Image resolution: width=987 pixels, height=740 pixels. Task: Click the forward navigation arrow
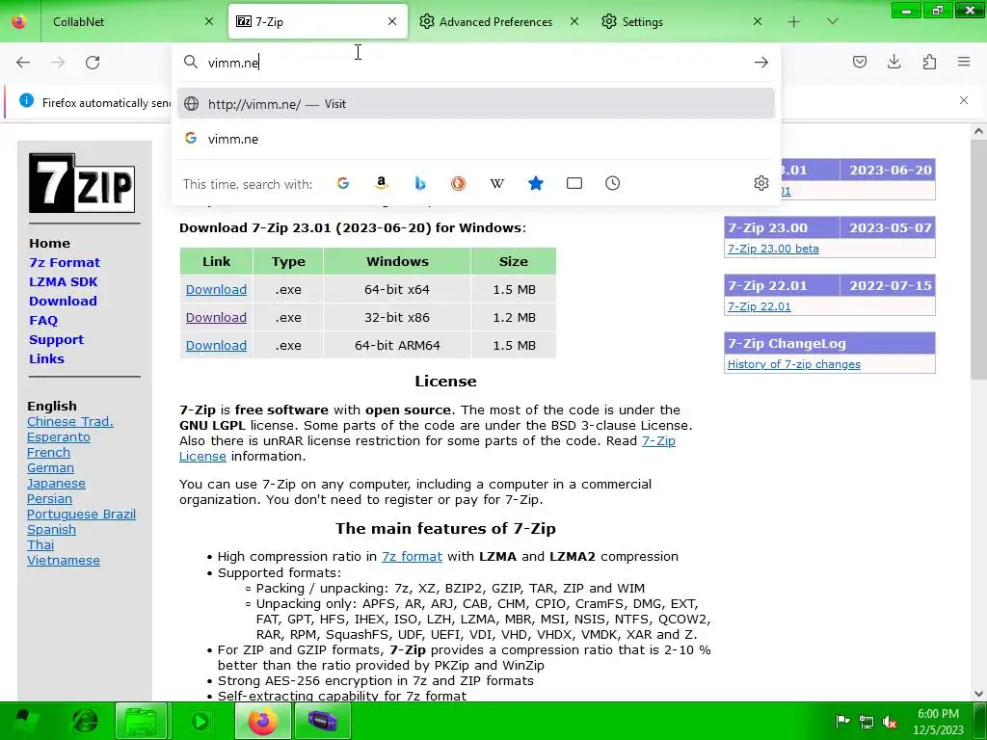(58, 63)
